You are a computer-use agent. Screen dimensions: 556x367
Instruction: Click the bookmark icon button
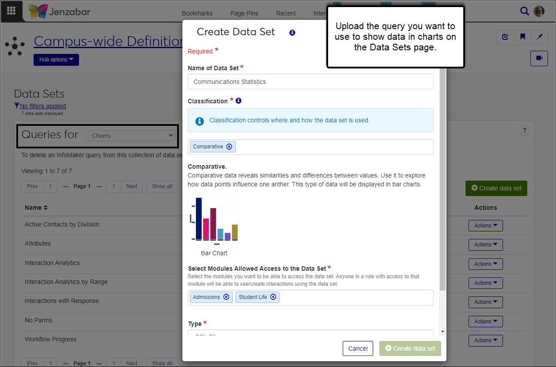point(522,37)
